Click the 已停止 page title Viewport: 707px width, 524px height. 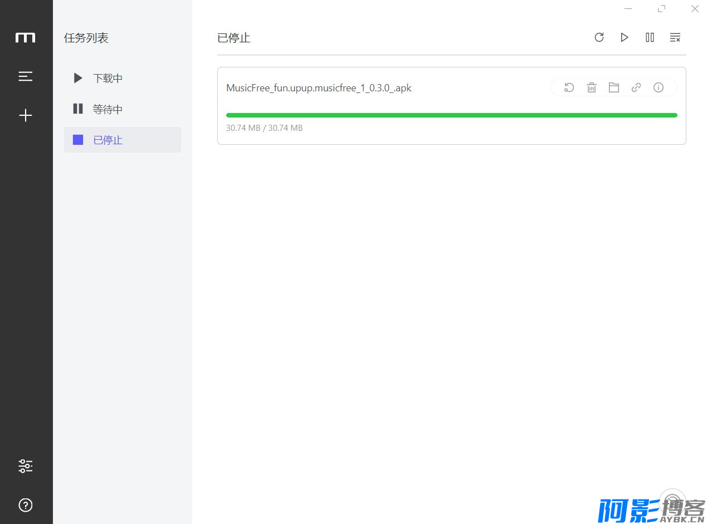pyautogui.click(x=234, y=38)
